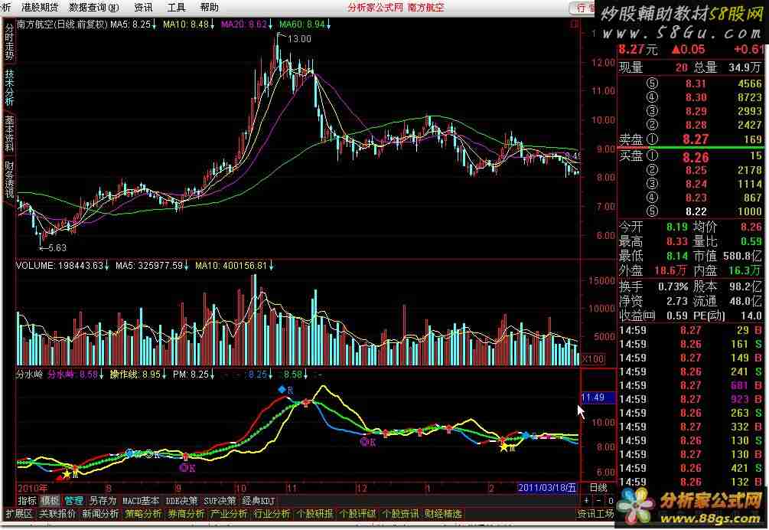Click the buy-one price 8.26
The height and width of the screenshot is (530, 769).
coord(696,157)
